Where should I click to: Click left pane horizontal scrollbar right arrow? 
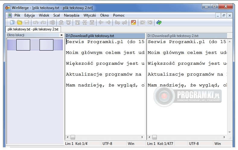point(142,137)
